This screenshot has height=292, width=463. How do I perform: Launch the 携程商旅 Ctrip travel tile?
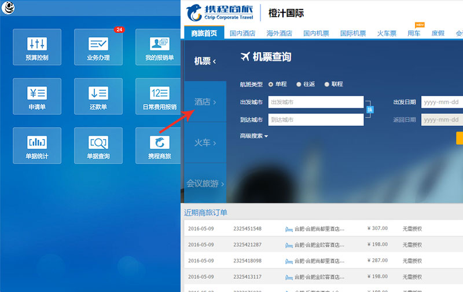158,145
